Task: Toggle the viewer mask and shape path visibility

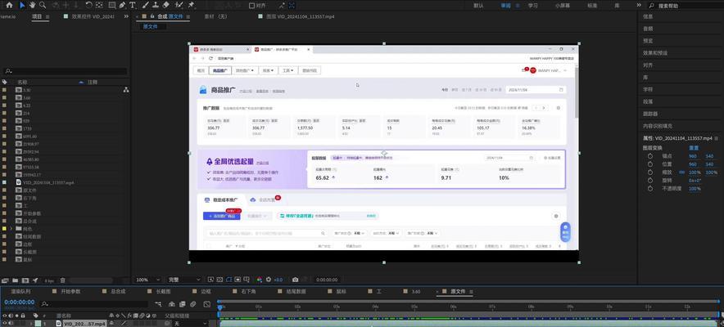Action: pyautogui.click(x=229, y=280)
